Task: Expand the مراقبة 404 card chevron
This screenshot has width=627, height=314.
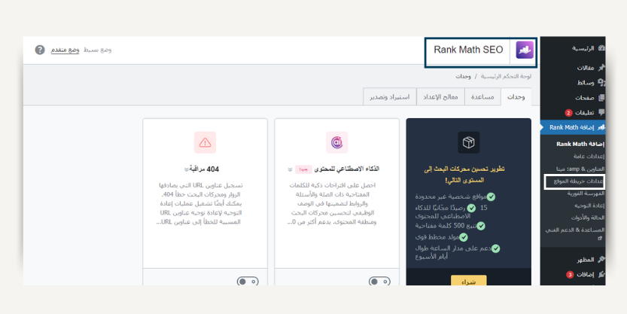Action: coord(187,169)
